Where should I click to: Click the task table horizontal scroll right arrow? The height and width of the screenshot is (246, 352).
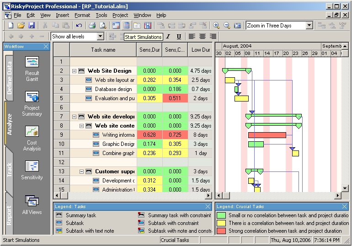(x=209, y=196)
